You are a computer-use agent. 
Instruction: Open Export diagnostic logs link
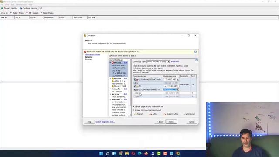coord(105,122)
